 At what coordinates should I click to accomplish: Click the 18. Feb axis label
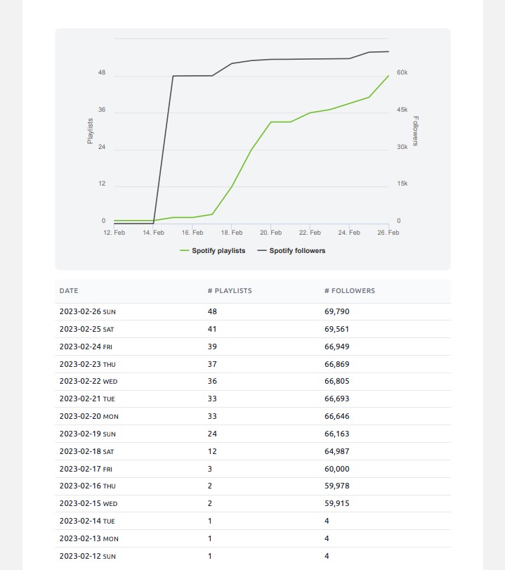tap(232, 233)
